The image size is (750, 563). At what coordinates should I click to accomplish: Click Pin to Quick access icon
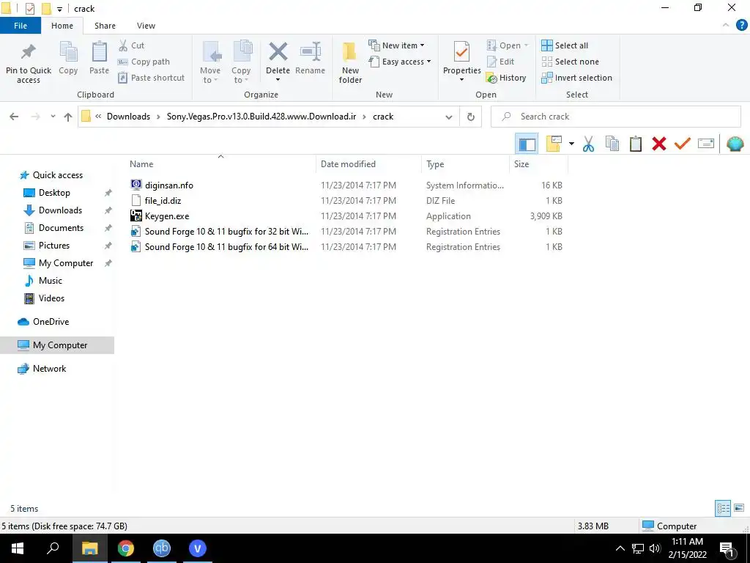click(x=29, y=52)
